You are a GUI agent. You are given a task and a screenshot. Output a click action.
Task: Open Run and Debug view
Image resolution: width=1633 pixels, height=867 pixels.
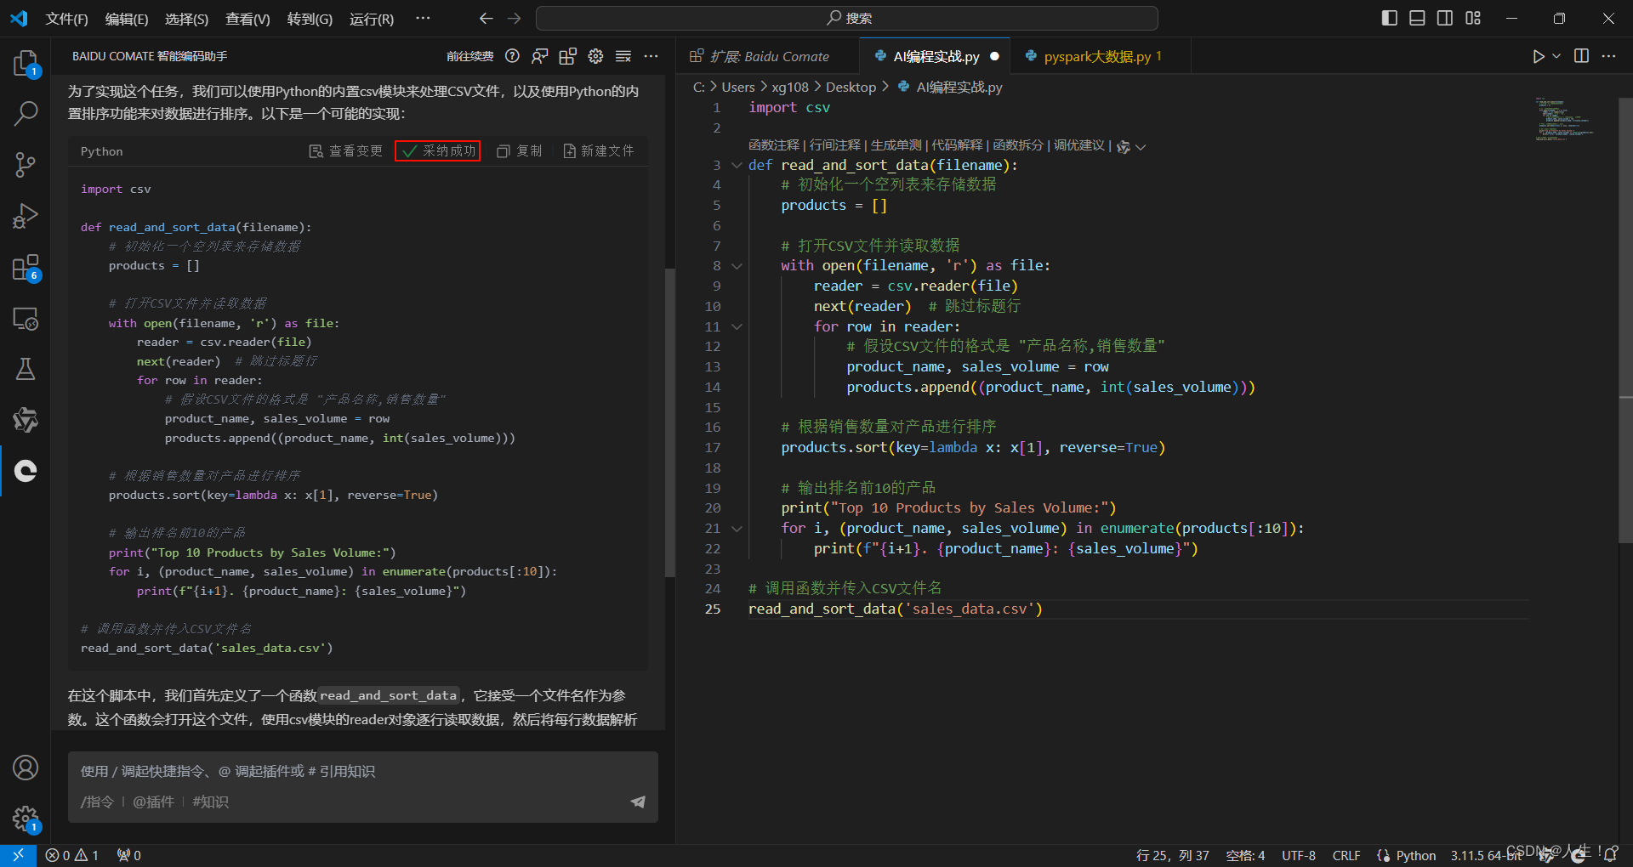(26, 216)
